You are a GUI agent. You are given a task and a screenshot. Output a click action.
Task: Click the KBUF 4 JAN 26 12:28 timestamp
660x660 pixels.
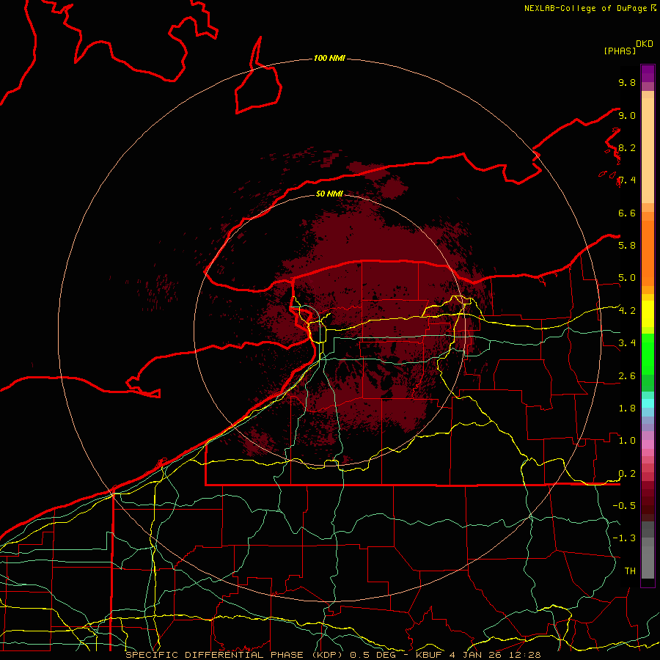(x=478, y=655)
